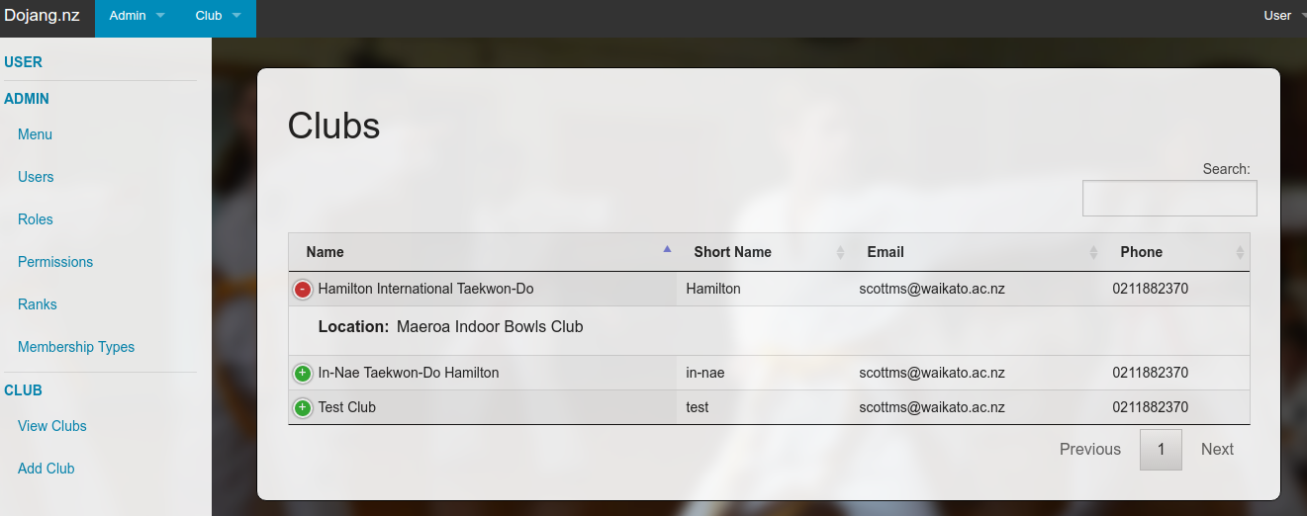Open Users in the admin sidebar

click(x=36, y=177)
